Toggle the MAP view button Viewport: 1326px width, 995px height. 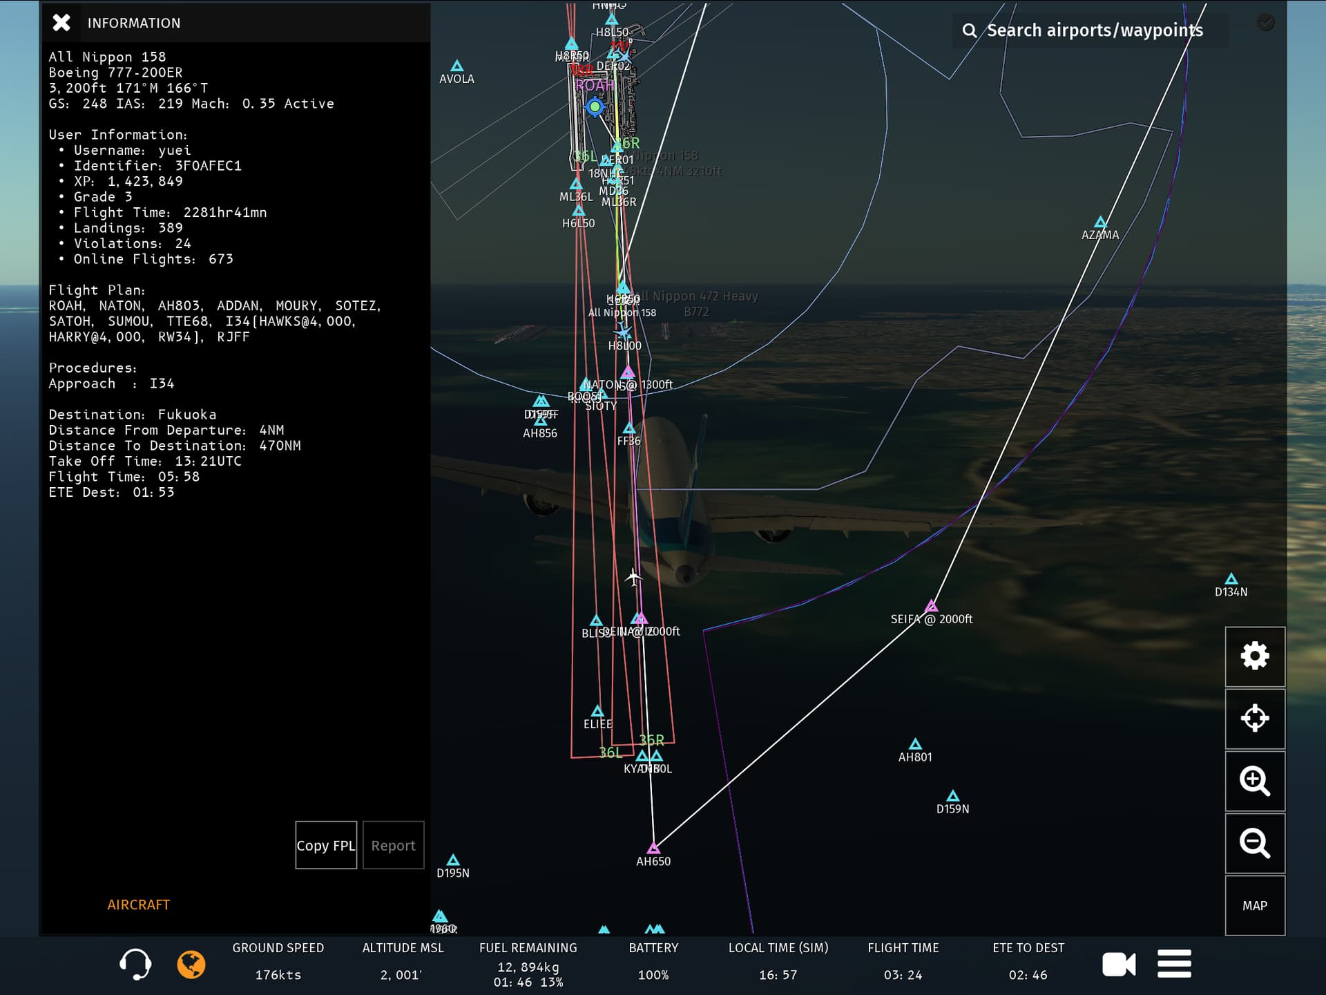point(1254,905)
